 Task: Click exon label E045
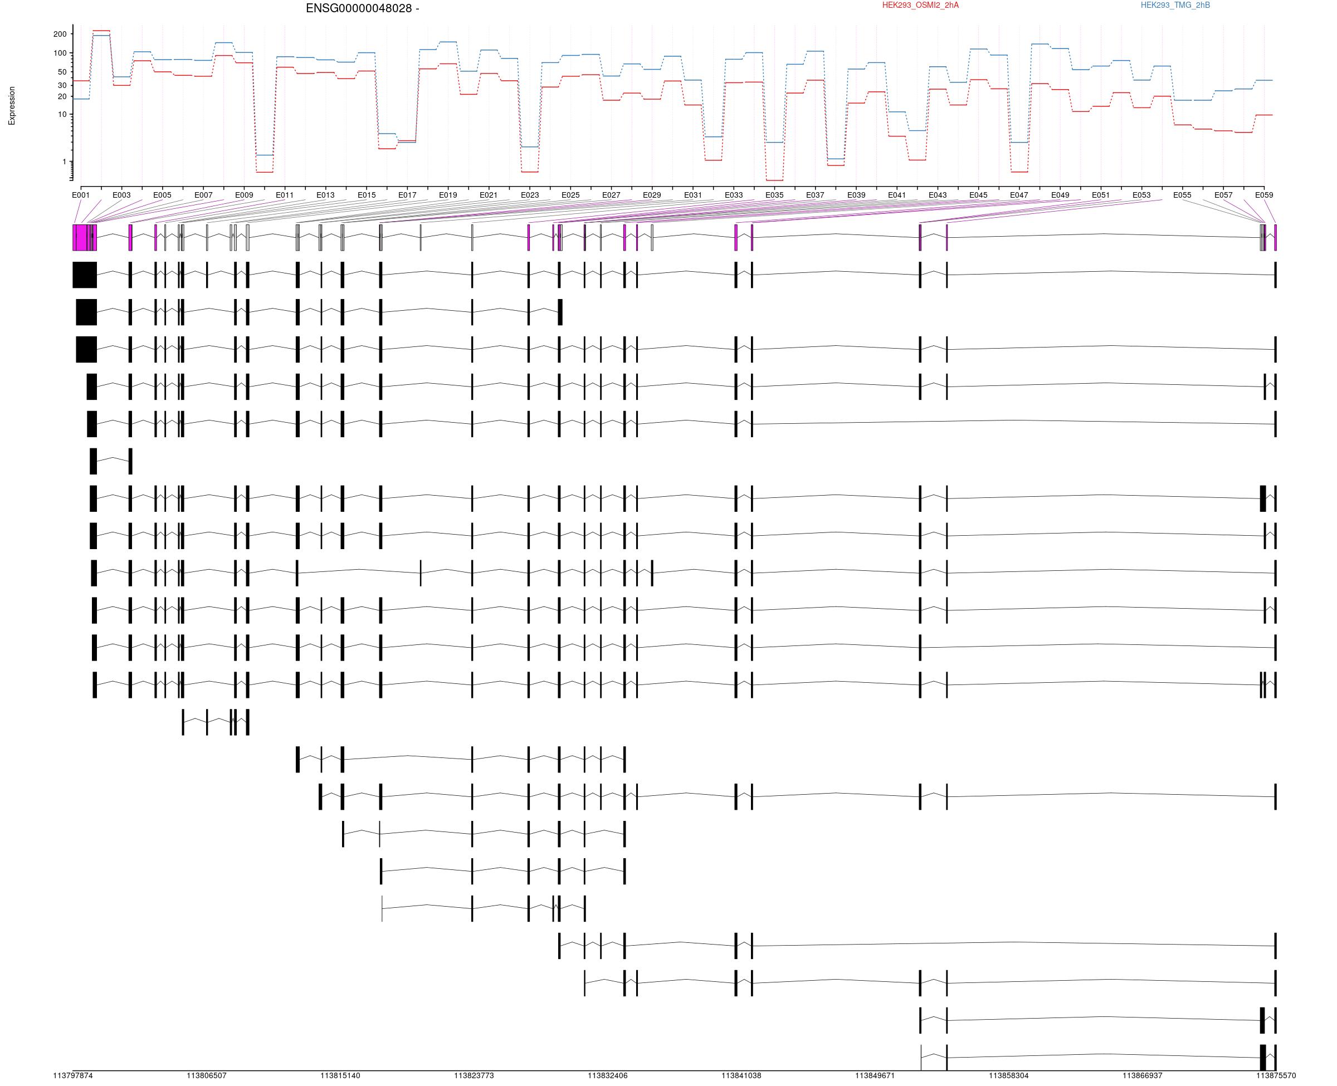pyautogui.click(x=978, y=195)
